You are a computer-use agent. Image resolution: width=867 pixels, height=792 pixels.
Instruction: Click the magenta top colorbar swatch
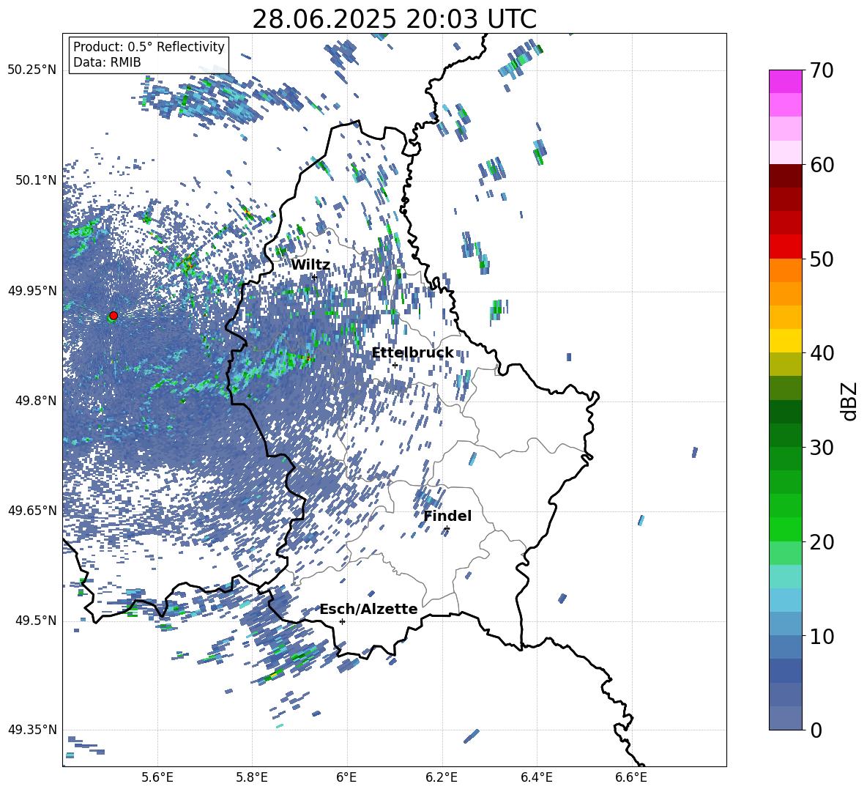[x=785, y=81]
